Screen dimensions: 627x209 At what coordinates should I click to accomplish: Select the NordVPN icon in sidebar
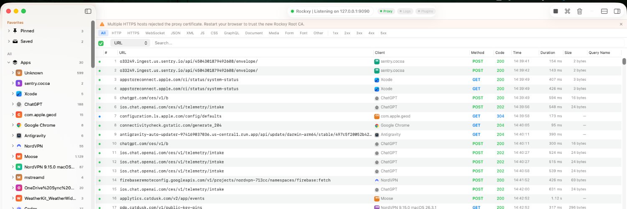(19, 146)
